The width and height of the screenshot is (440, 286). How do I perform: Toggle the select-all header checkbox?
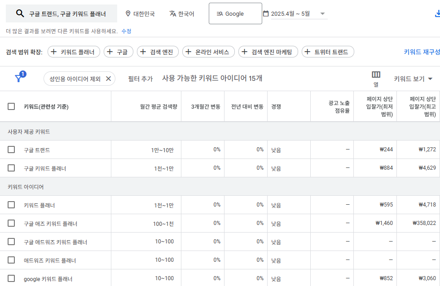11,106
